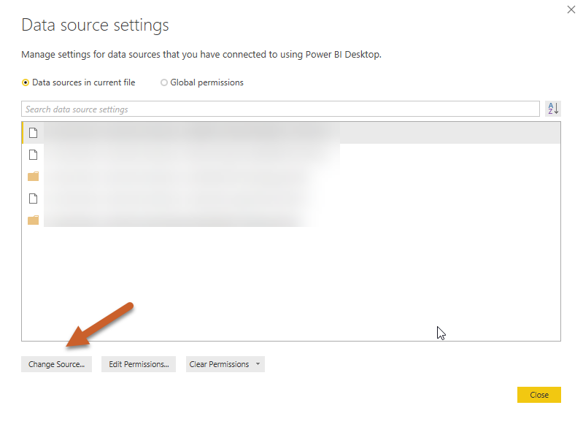Image resolution: width=583 pixels, height=424 pixels.
Task: Switch to Global permissions radio option
Action: (x=164, y=82)
